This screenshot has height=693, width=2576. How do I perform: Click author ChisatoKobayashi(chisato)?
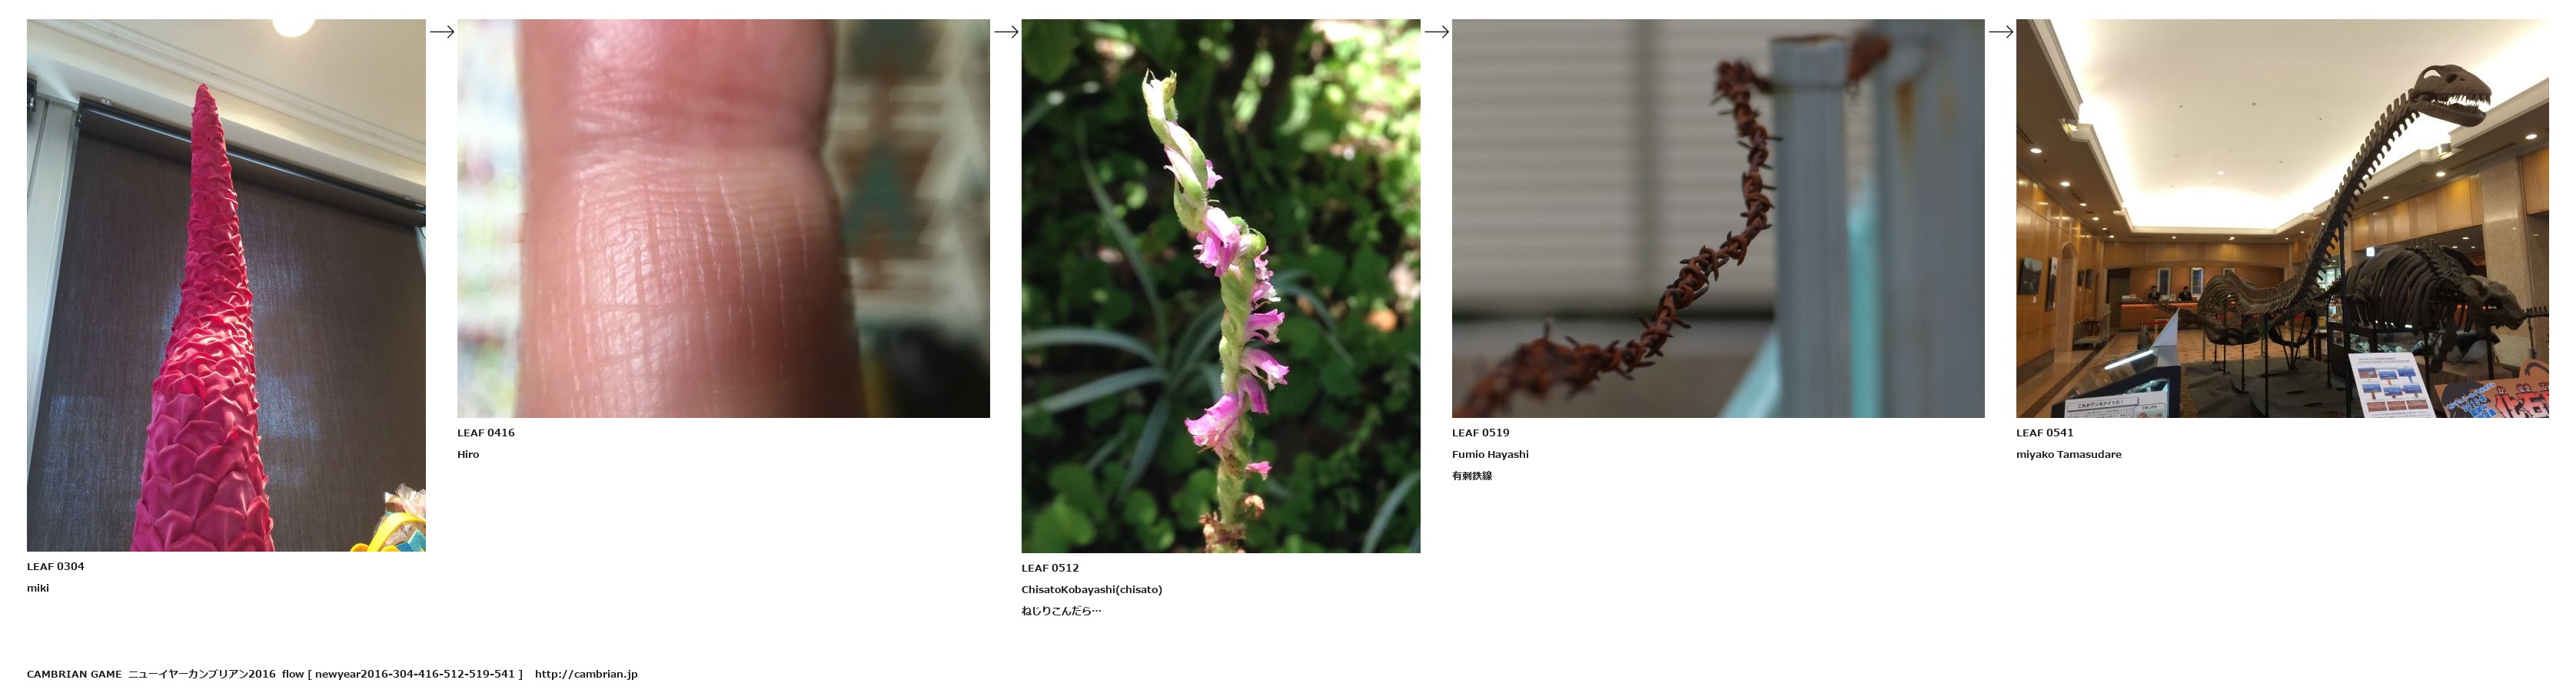coord(1092,590)
